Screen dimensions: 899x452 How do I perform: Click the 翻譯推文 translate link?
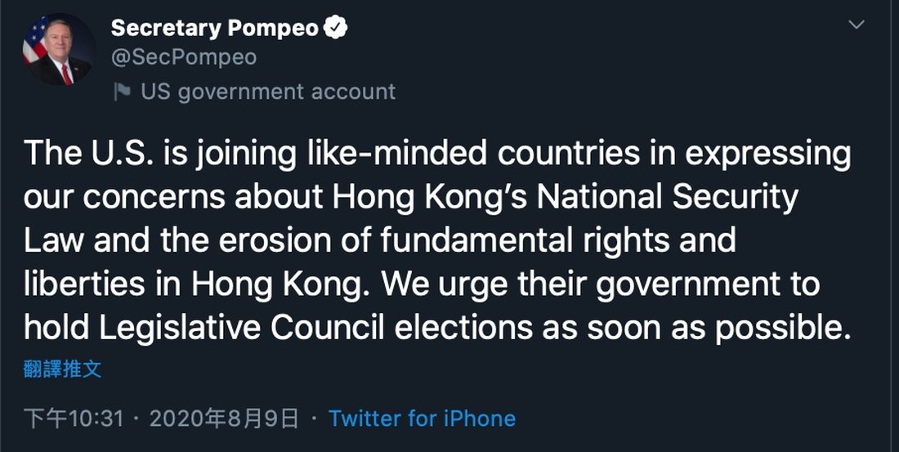(x=63, y=369)
